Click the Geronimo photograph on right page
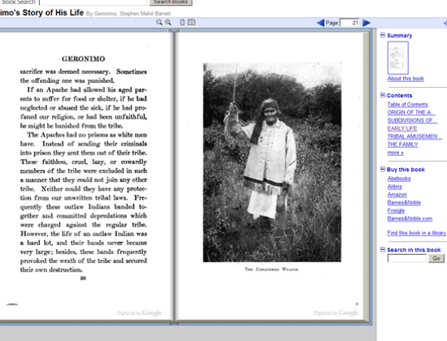 pyautogui.click(x=272, y=162)
